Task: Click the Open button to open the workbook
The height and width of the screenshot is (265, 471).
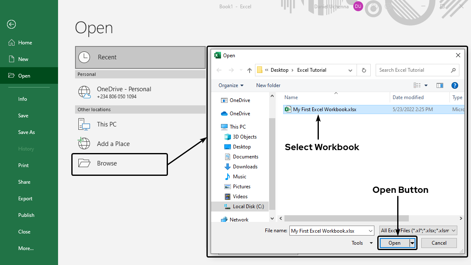Action: [x=394, y=243]
